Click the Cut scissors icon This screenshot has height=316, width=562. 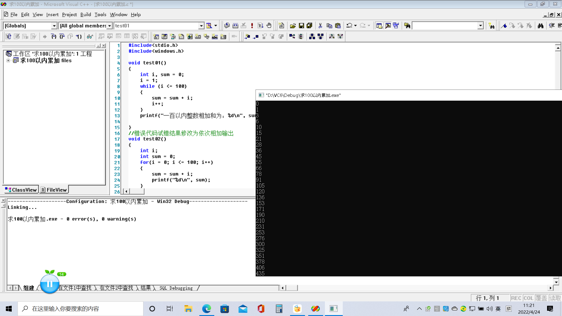(x=320, y=26)
